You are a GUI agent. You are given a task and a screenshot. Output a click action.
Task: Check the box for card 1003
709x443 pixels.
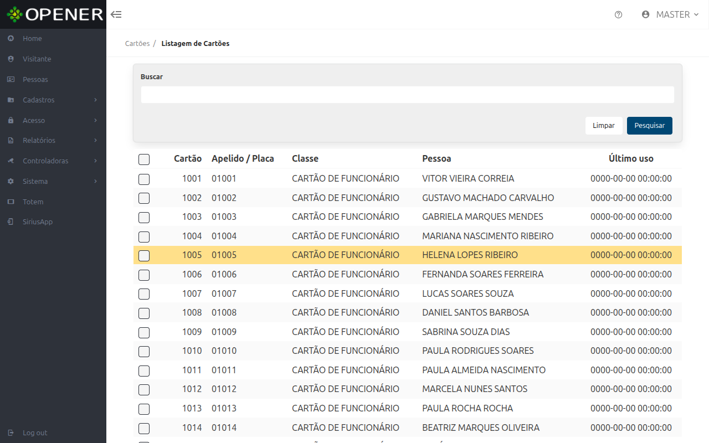pos(144,217)
